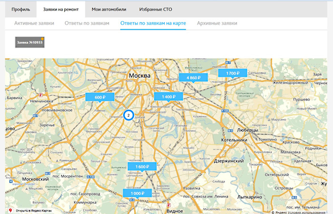Viewport: 333px width, 214px height.
Task: Select the 4 860 ₽ map marker
Action: pyautogui.click(x=193, y=78)
